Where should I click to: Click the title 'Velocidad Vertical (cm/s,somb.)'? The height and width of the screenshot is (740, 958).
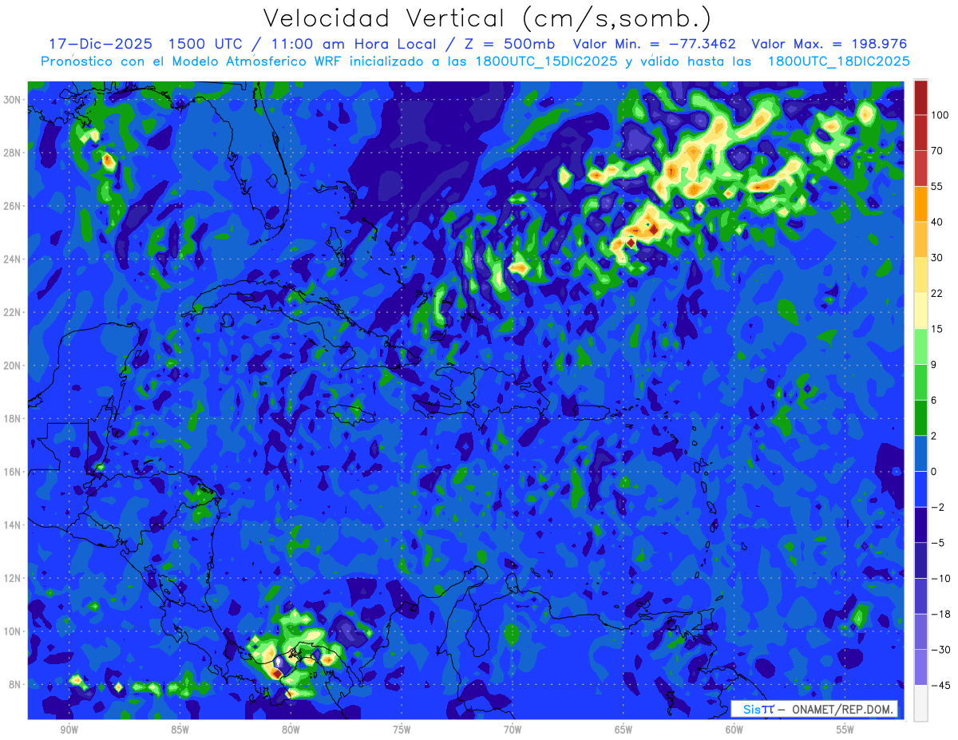click(x=486, y=19)
